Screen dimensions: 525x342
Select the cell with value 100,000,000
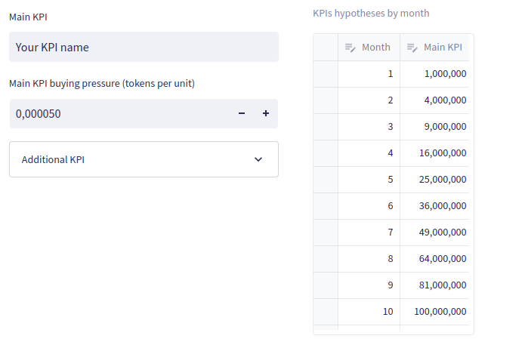[434, 312]
